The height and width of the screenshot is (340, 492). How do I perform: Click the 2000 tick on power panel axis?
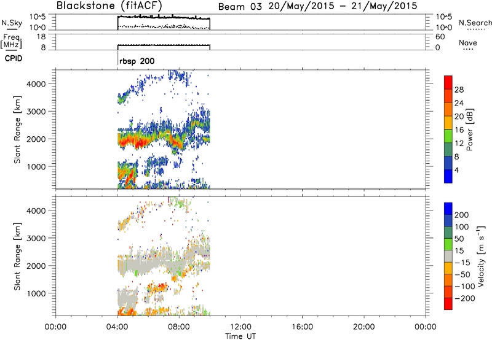point(36,139)
